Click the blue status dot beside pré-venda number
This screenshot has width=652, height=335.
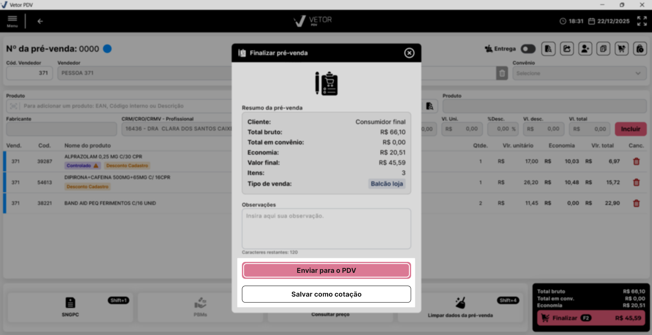point(107,49)
